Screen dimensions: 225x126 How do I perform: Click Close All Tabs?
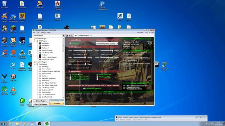coord(149,33)
